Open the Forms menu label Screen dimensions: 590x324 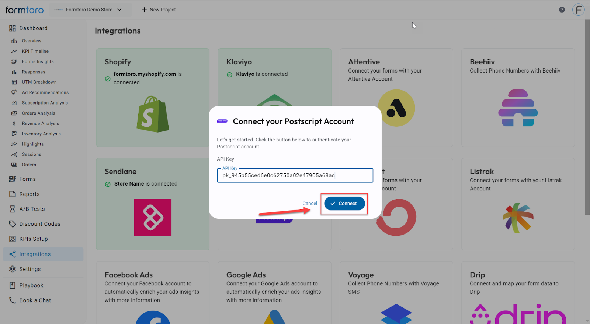click(28, 179)
